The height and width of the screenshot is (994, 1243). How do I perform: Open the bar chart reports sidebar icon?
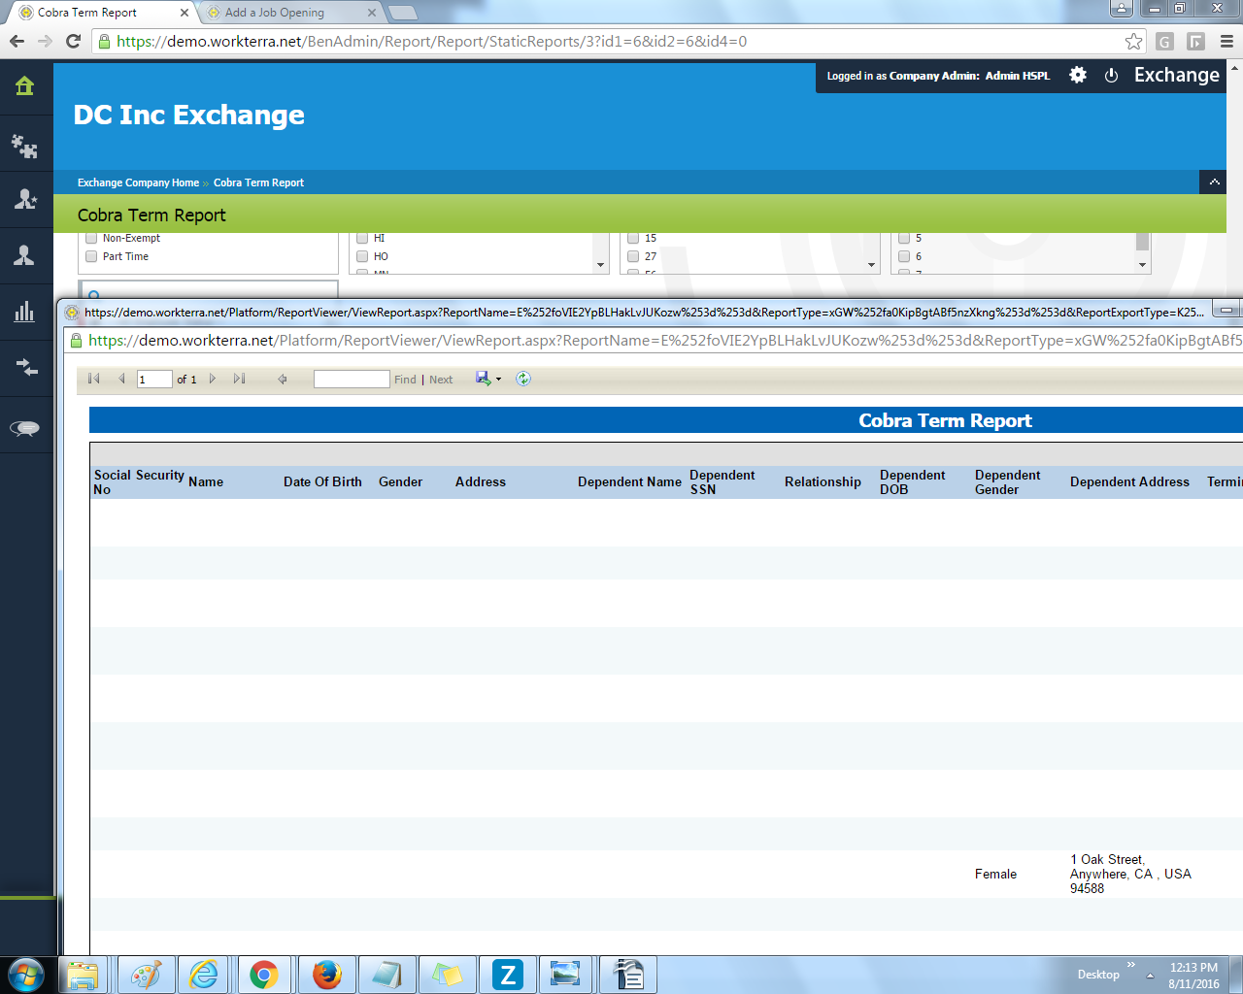coord(25,312)
